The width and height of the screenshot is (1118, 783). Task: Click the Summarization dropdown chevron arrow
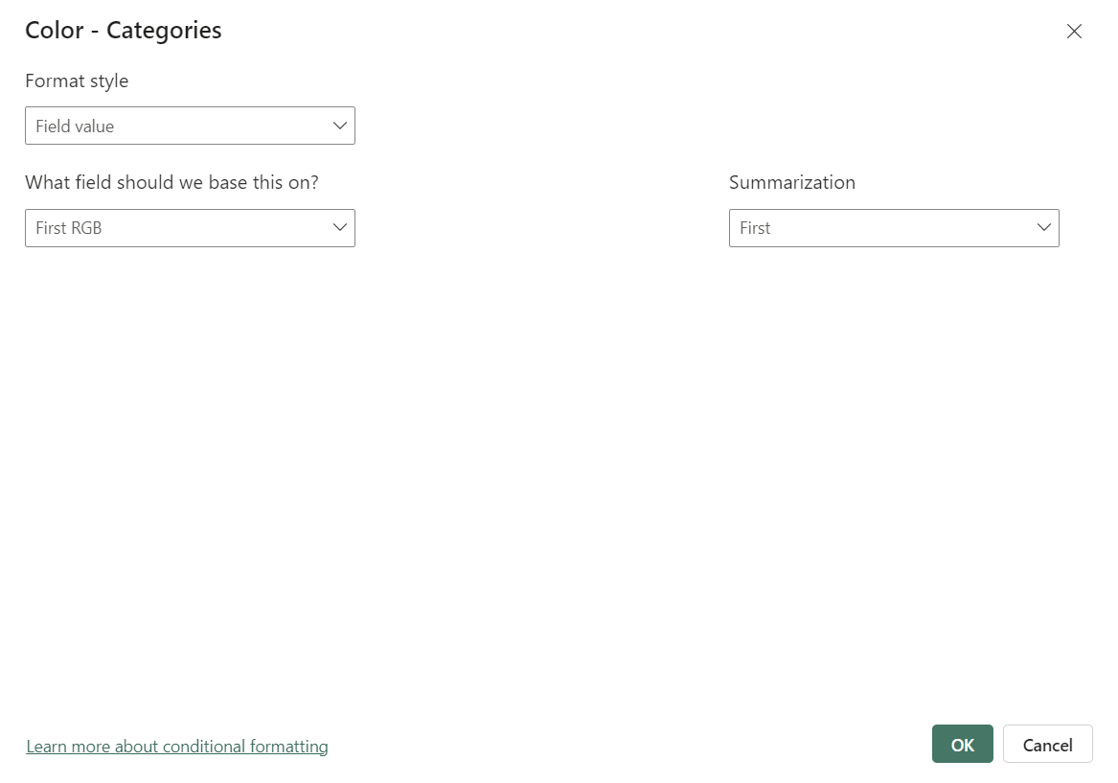tap(1043, 227)
